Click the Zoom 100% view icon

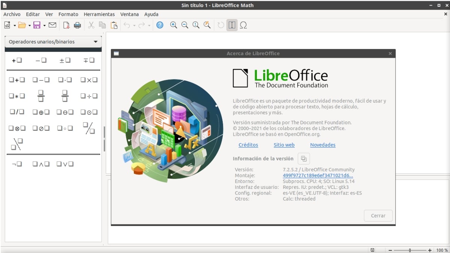coord(196,25)
